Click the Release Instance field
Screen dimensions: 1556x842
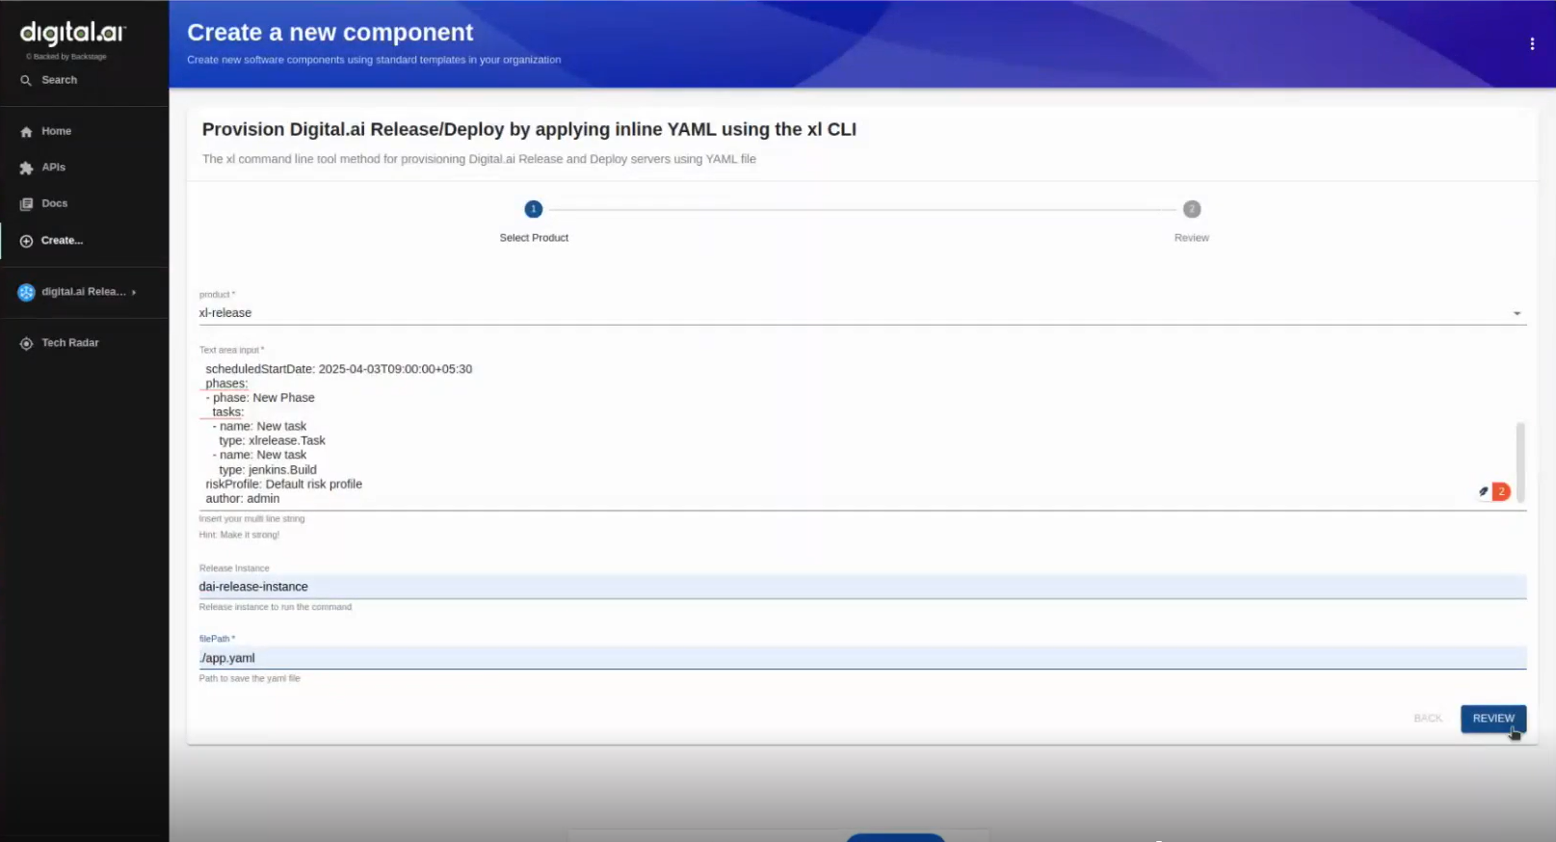(x=862, y=587)
